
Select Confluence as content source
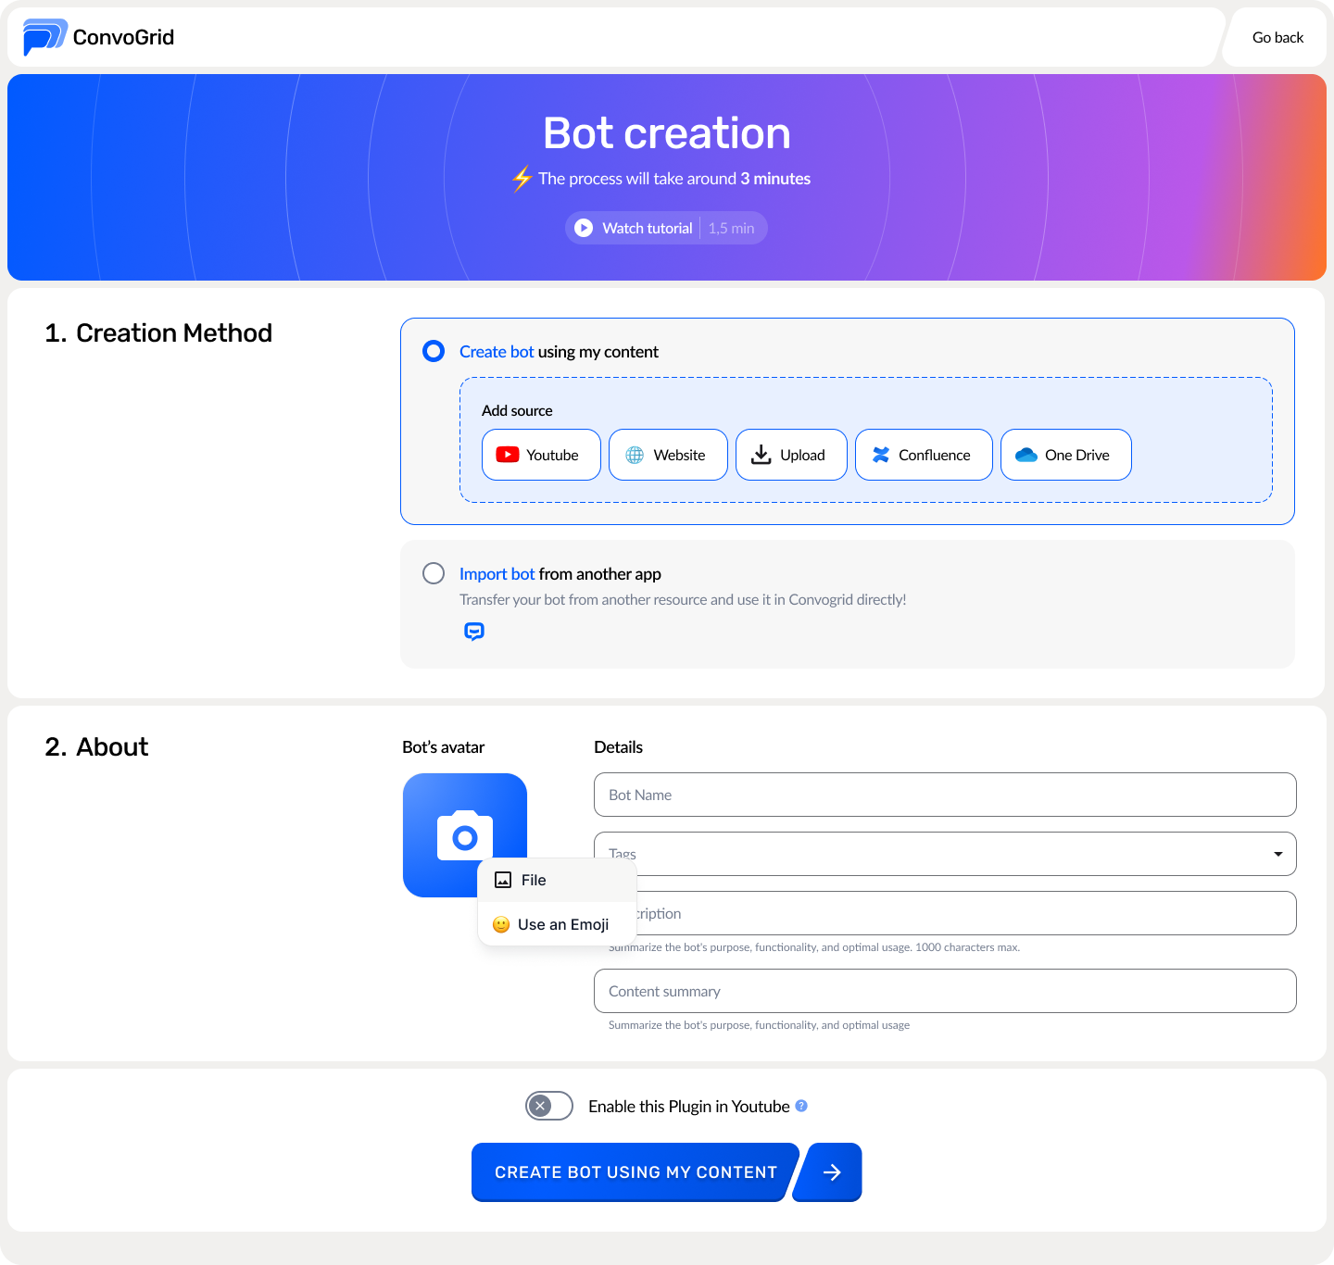(x=923, y=455)
